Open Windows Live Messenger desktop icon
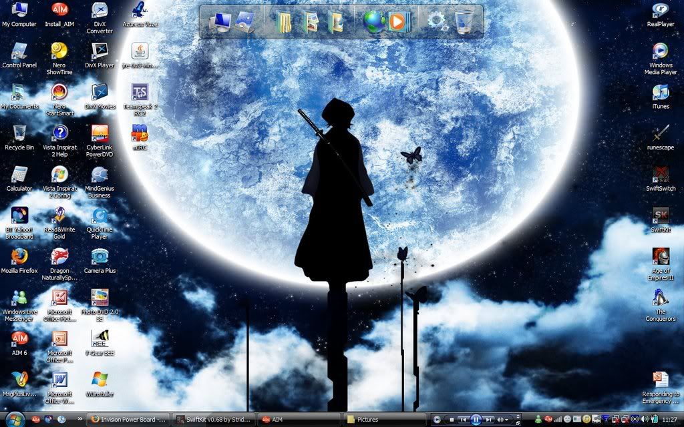Screen dimensions: 684x427 coord(19,306)
